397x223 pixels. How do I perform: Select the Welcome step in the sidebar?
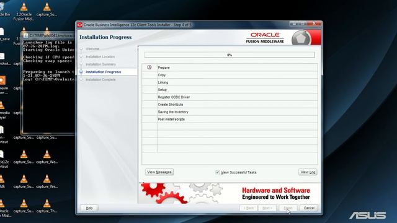coord(92,49)
